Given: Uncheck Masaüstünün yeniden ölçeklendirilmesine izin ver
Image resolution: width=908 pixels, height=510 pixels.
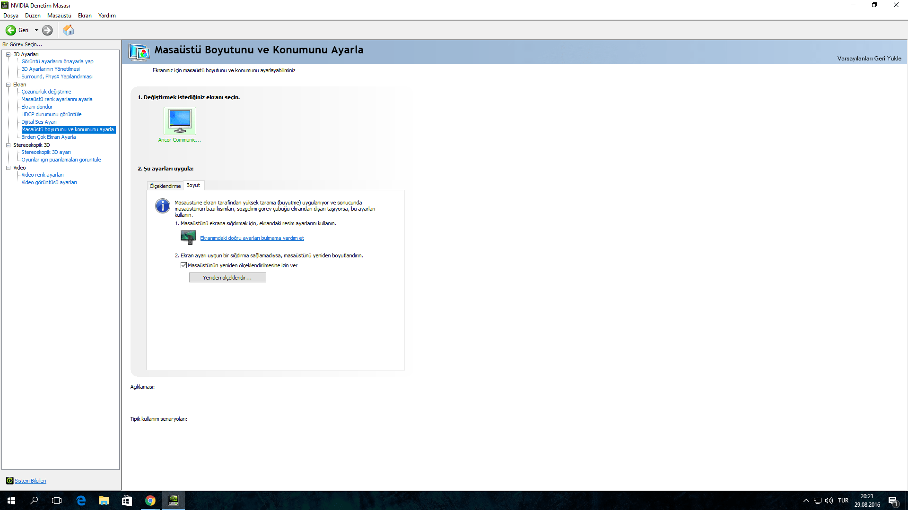Looking at the screenshot, I should (183, 265).
